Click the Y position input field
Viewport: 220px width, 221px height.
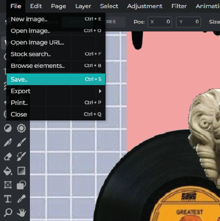coord(188,22)
